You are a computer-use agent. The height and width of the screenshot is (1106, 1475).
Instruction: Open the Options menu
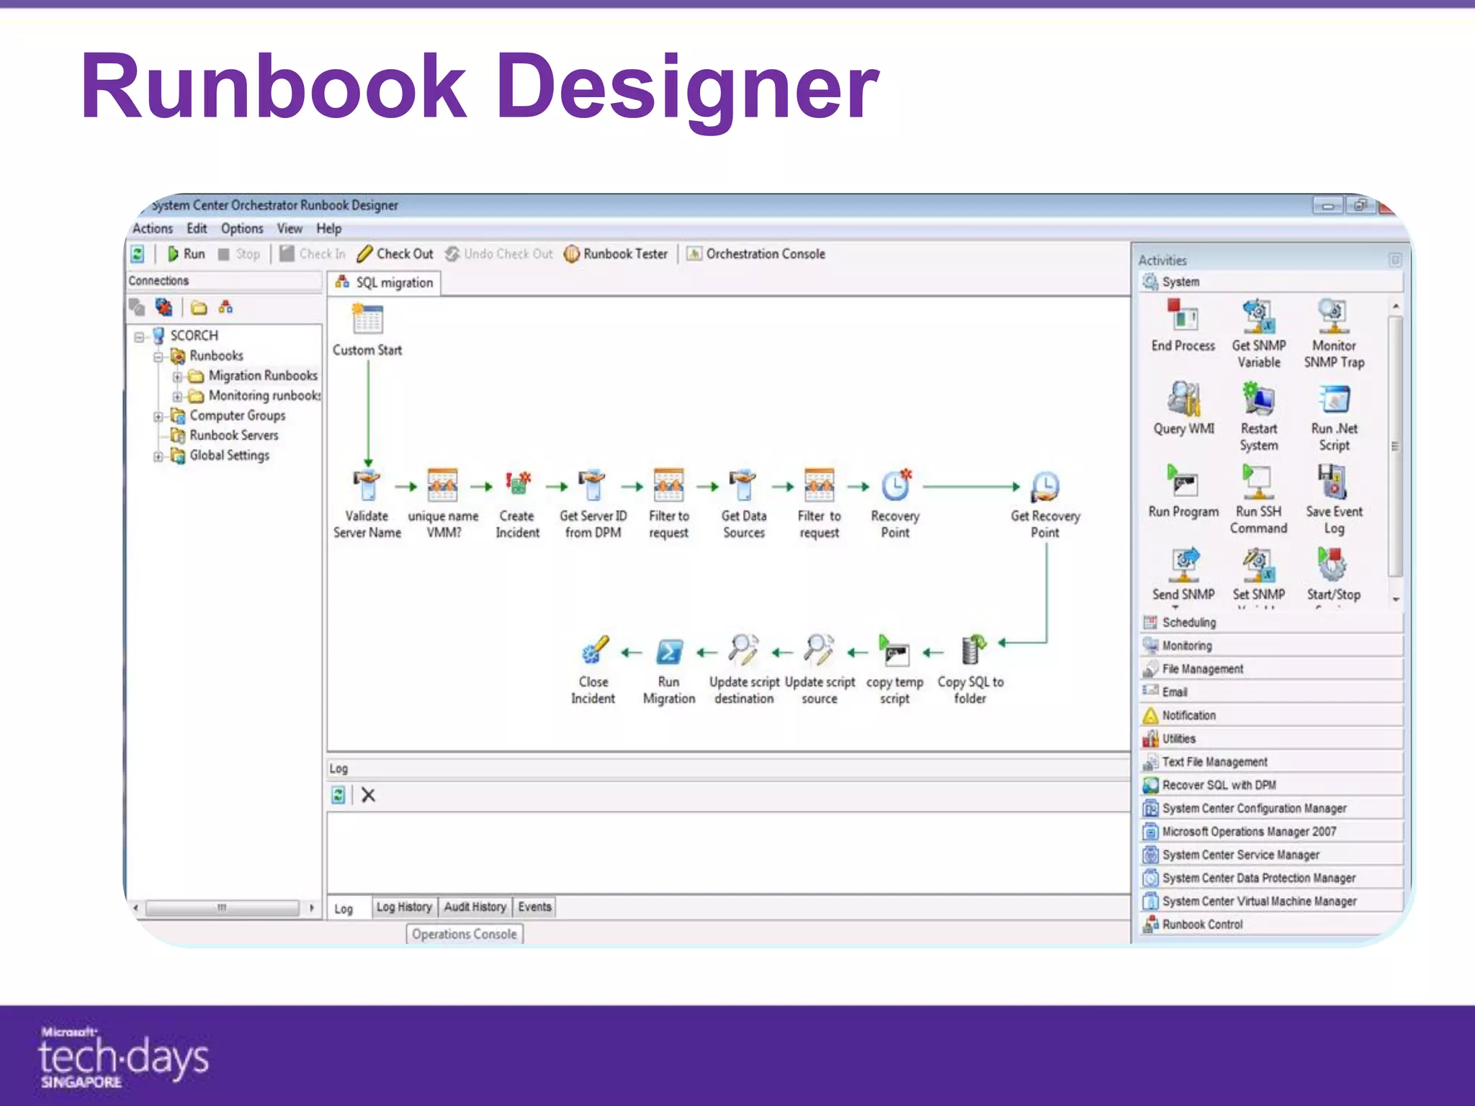(241, 229)
